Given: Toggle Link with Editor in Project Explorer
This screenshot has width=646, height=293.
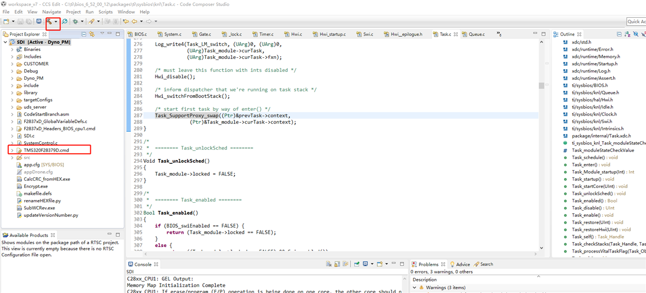Looking at the screenshot, I should click(x=92, y=34).
